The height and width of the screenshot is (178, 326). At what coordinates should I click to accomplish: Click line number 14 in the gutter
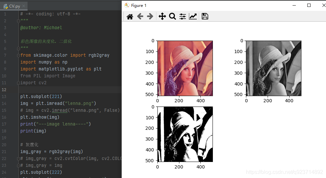pyautogui.click(x=4, y=104)
